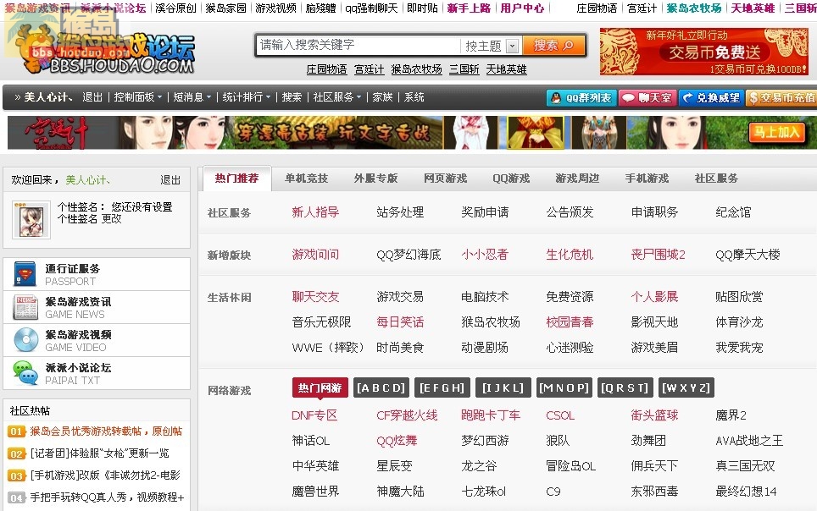Select the 热门推荐 tab
Viewport: 817px width, 511px height.
237,179
